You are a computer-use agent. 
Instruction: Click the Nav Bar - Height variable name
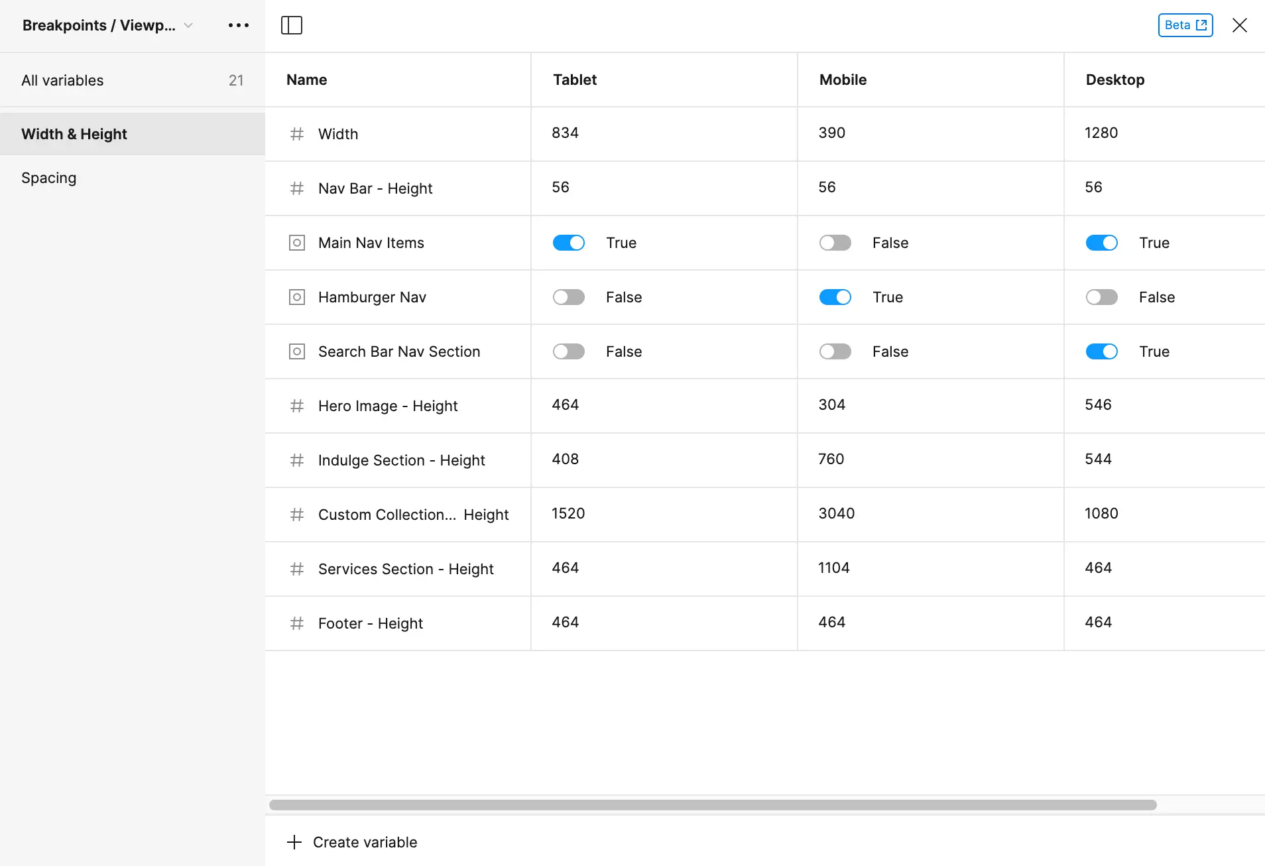pos(375,188)
